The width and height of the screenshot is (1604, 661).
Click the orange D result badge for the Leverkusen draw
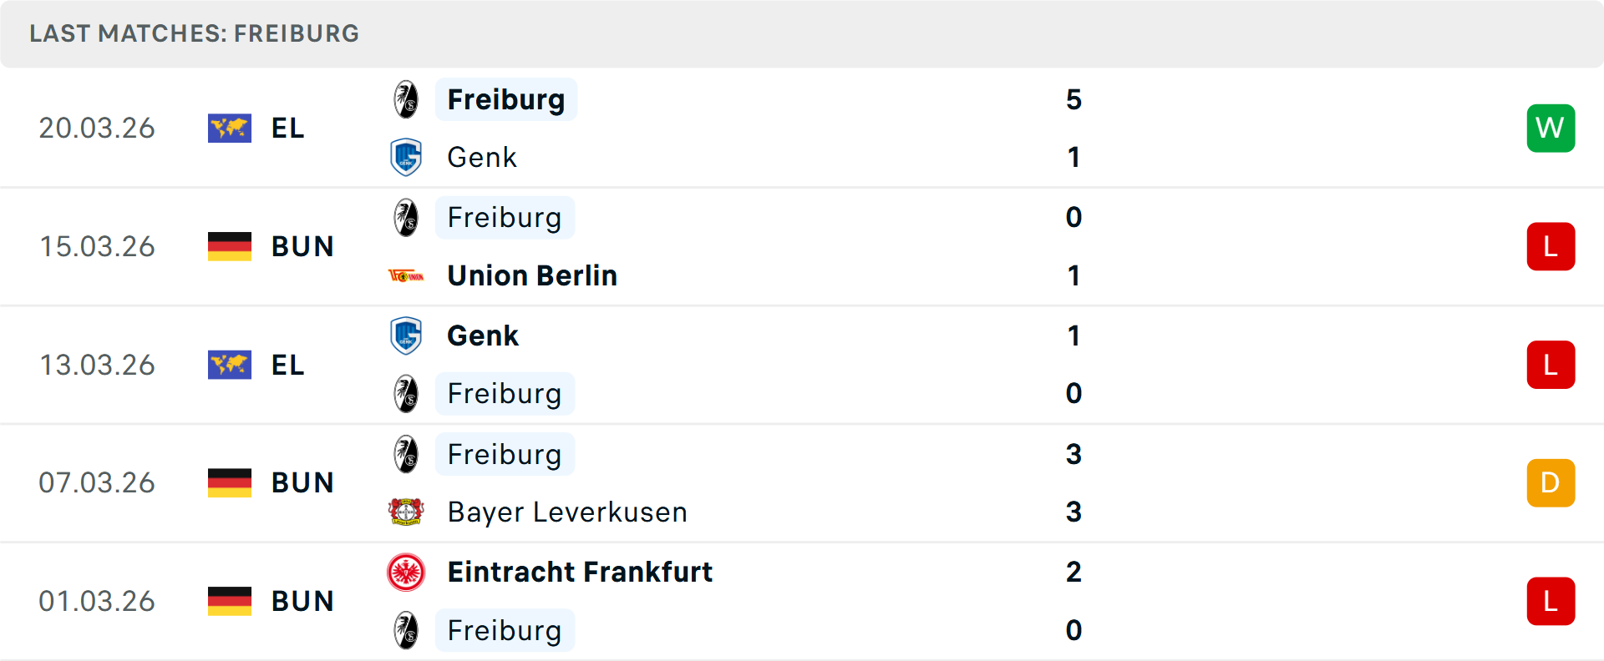point(1551,482)
